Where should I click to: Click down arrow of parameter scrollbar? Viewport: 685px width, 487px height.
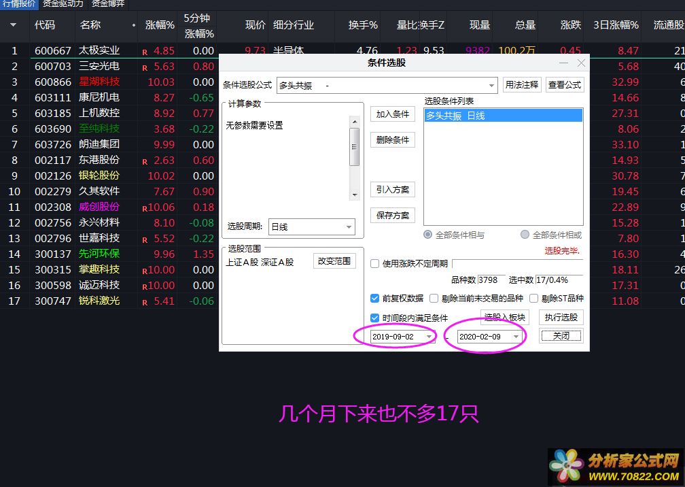click(x=354, y=195)
